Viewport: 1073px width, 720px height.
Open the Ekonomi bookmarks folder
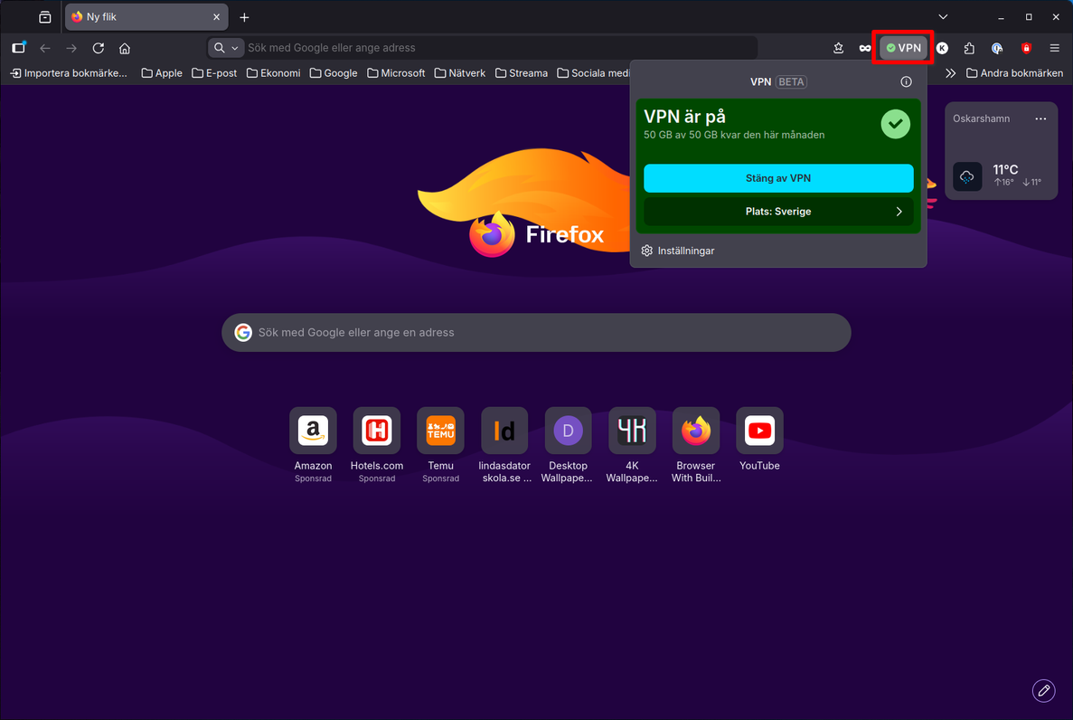tap(274, 72)
